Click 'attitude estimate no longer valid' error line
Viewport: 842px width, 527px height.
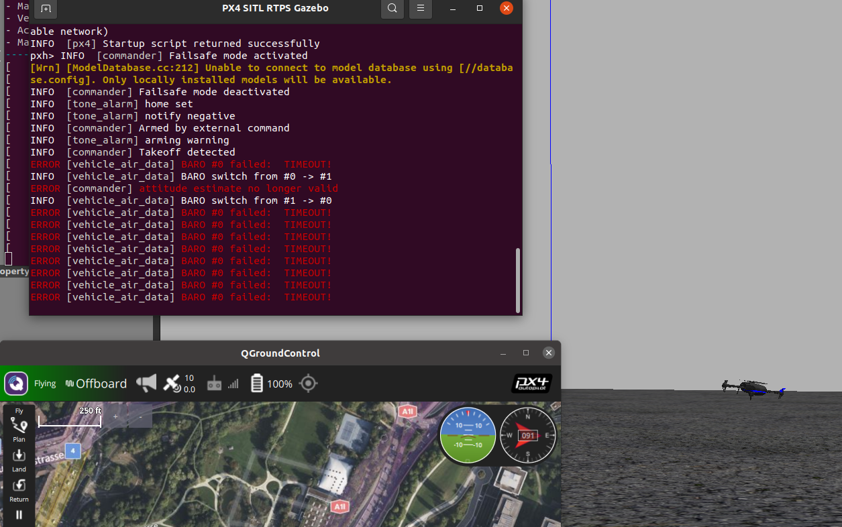(185, 188)
